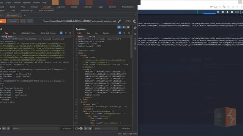Click the notification bell in system panel
This screenshot has height=136, width=243.
coord(227,12)
